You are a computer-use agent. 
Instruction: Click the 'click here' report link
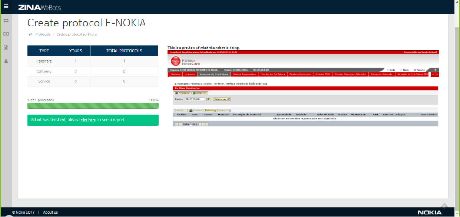[88, 120]
